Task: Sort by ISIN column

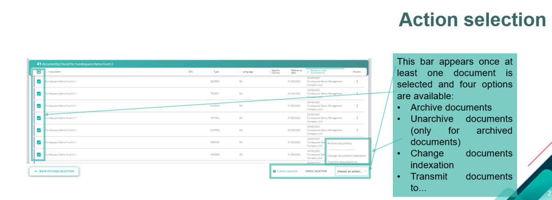Action: [190, 72]
